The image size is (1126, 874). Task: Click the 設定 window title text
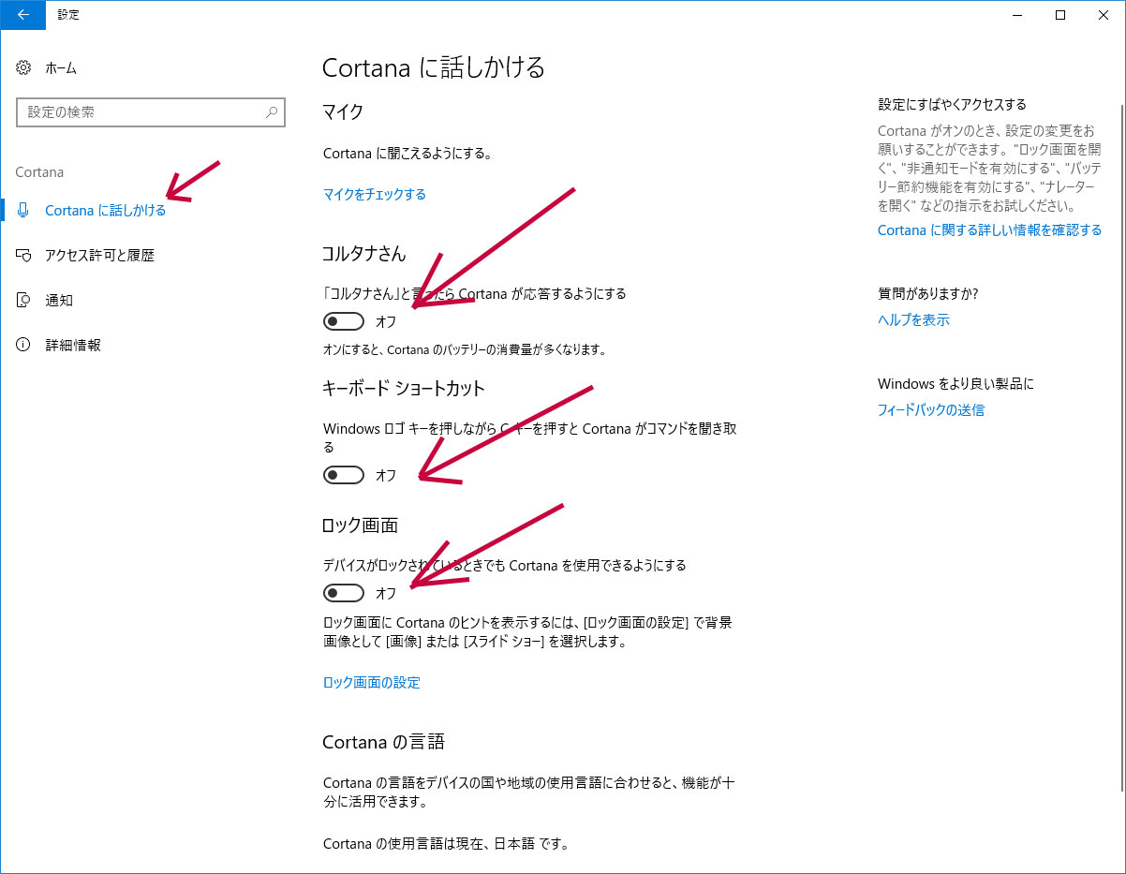pos(68,14)
